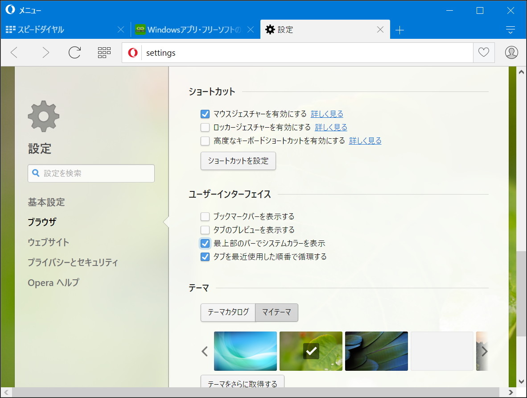527x398 pixels.
Task: Click the Opera logo in address bar
Action: pyautogui.click(x=132, y=52)
